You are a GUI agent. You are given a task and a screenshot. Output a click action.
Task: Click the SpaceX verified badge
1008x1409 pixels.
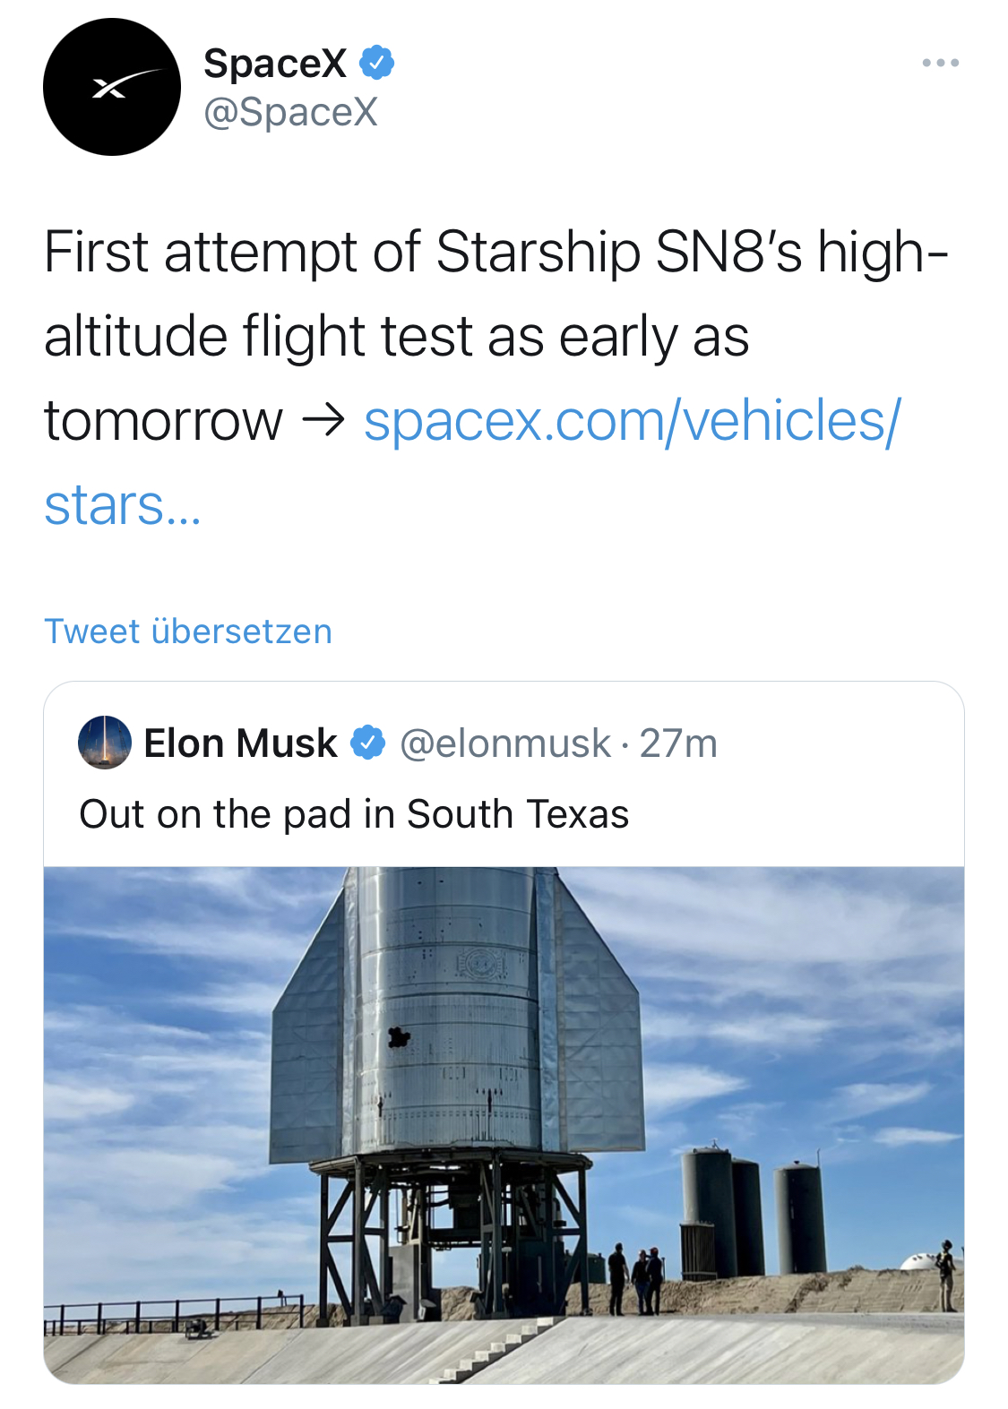click(376, 63)
